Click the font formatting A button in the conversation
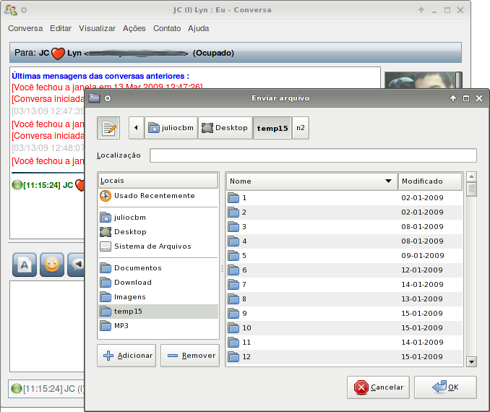The image size is (490, 412). (x=25, y=265)
